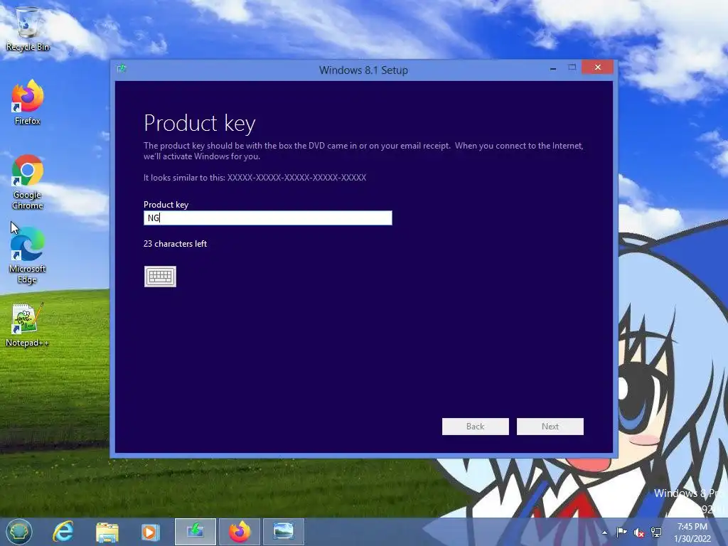Click the Next button
Image resolution: width=728 pixels, height=546 pixels.
(550, 427)
